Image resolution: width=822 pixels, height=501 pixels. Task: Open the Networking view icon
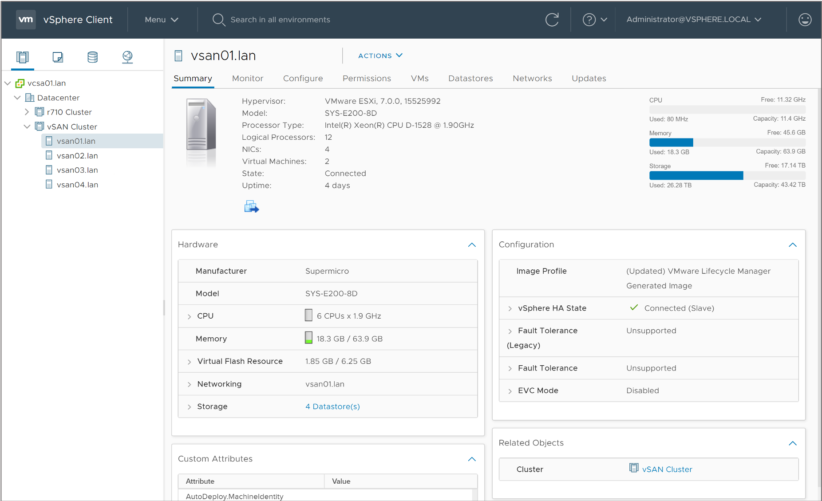[x=127, y=57]
